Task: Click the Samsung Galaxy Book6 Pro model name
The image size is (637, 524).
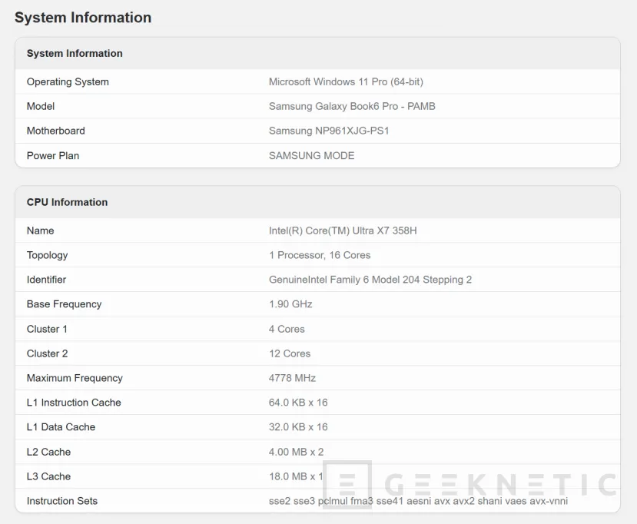Action: [x=352, y=106]
